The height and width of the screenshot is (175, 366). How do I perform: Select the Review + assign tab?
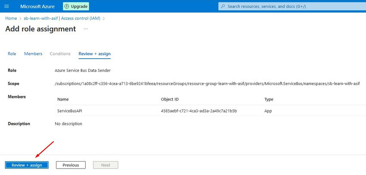(94, 54)
